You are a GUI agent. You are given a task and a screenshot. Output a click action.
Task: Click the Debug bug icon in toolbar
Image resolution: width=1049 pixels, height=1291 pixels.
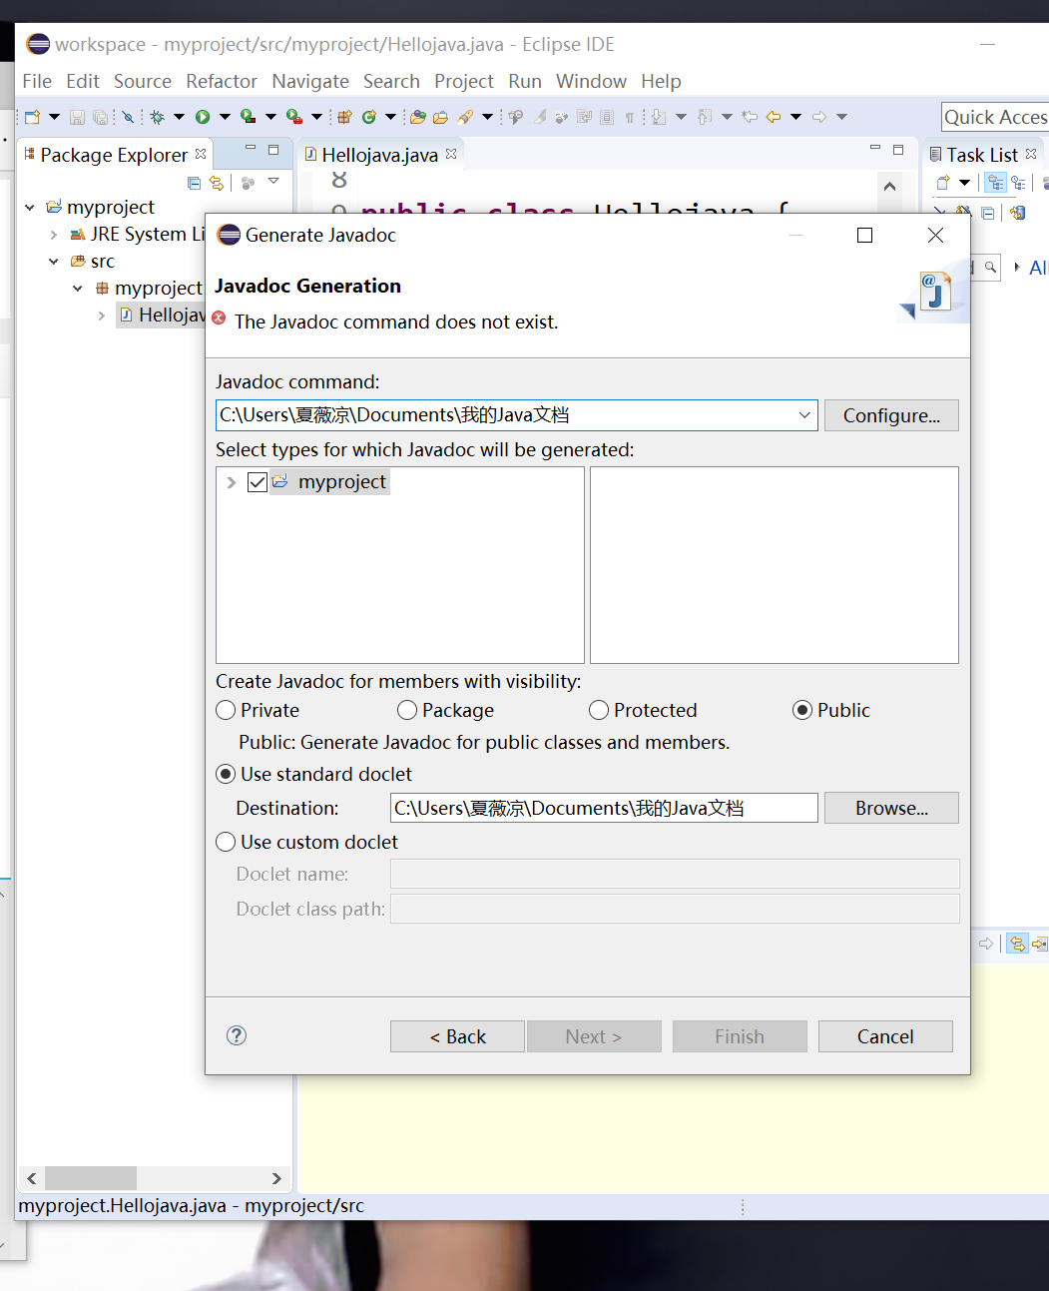tap(157, 117)
